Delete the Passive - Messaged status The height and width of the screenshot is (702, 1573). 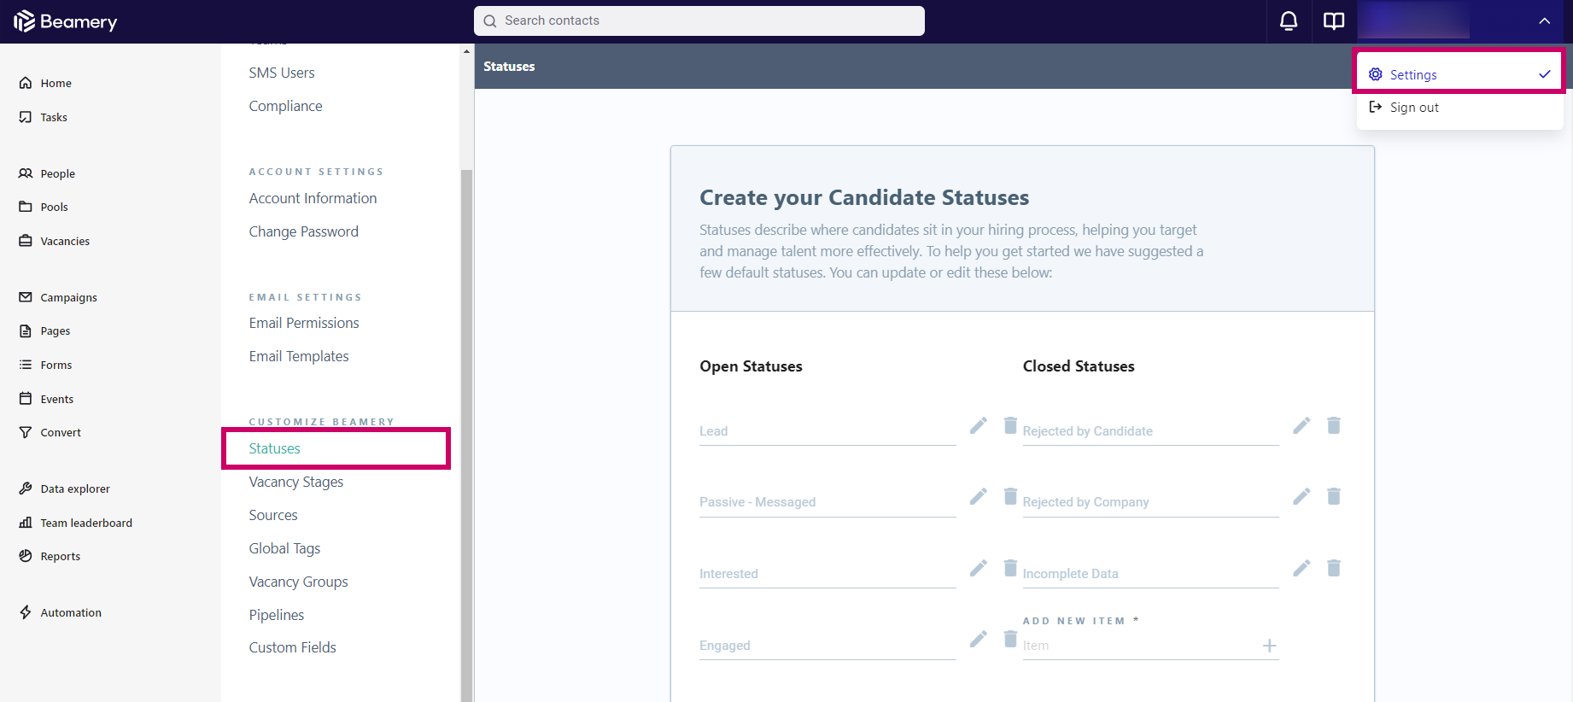pos(1010,496)
